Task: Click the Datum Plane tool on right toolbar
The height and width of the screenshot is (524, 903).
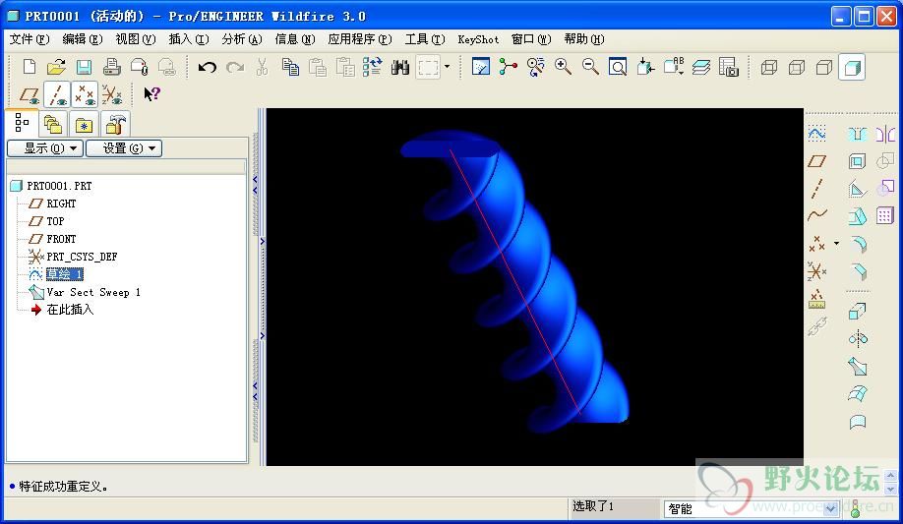Action: pyautogui.click(x=816, y=161)
